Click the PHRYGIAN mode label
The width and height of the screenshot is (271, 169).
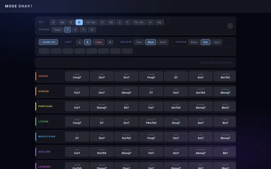point(45,106)
